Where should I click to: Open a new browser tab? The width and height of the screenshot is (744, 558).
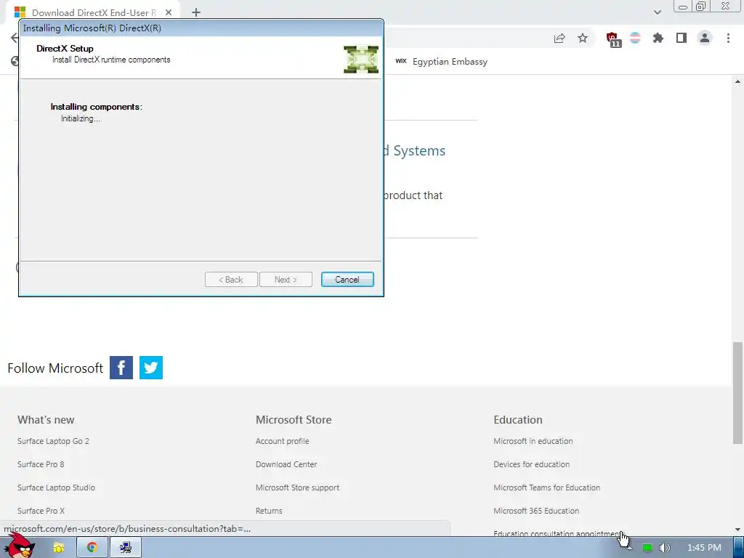(196, 12)
